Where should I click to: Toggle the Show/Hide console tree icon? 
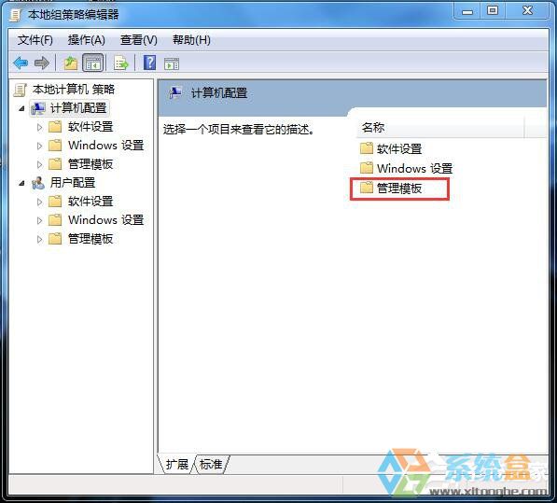[92, 63]
